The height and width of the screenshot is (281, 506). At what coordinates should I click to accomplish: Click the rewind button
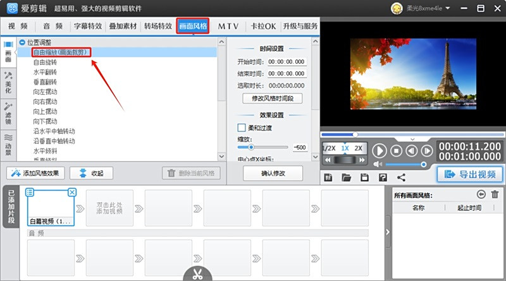[x=328, y=160]
